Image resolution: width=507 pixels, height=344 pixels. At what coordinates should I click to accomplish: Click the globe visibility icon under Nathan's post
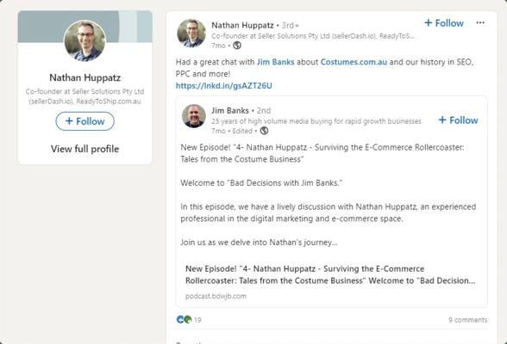pyautogui.click(x=237, y=46)
